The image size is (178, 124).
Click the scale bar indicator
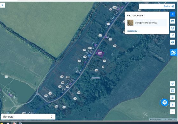click(170, 119)
